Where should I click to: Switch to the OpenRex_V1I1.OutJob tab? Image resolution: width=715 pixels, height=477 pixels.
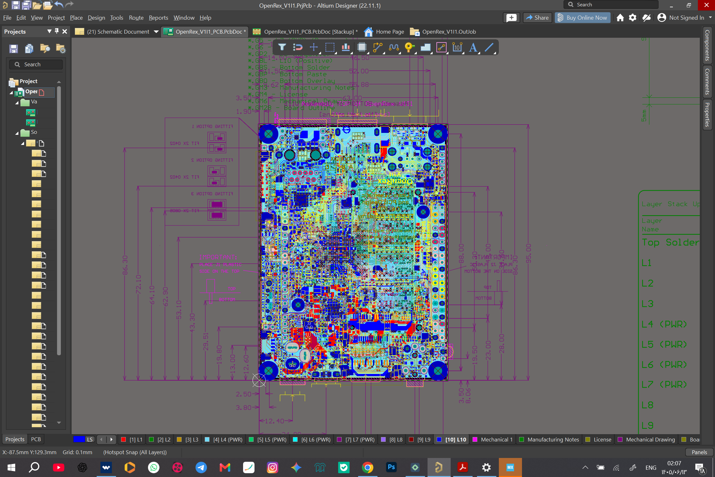443,32
